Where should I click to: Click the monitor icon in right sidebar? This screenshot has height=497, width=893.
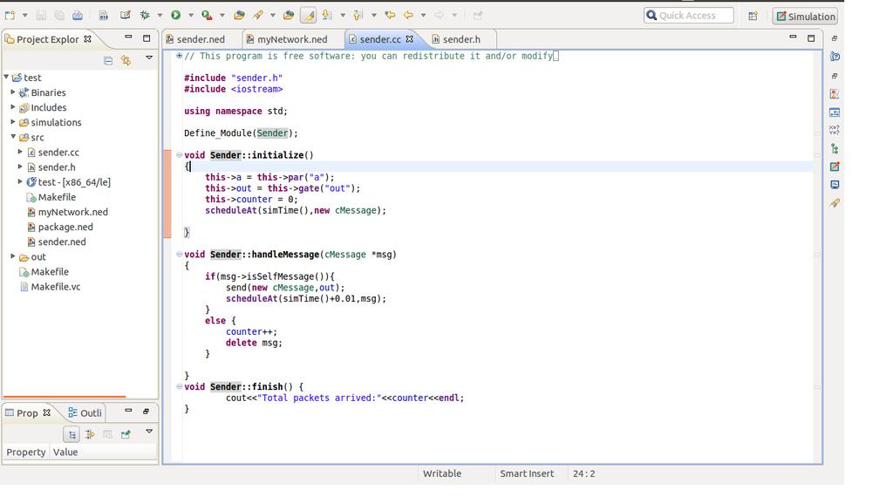(x=835, y=185)
